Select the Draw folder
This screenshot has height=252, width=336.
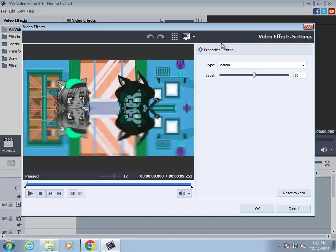10,58
